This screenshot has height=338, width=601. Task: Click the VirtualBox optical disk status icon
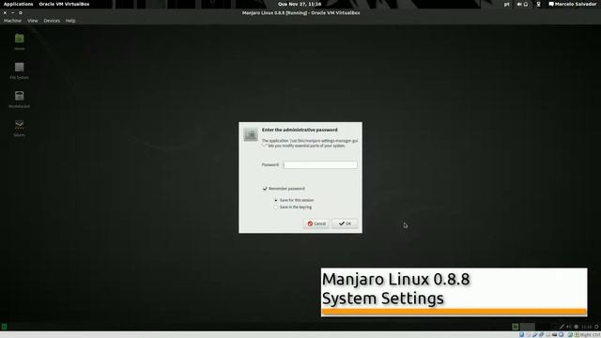point(528,334)
